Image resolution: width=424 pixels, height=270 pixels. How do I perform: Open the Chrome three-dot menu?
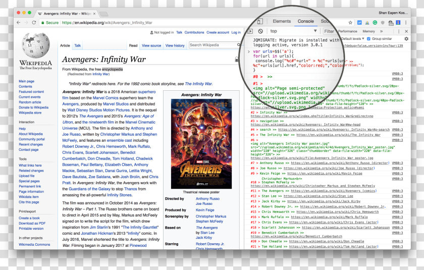coord(406,23)
